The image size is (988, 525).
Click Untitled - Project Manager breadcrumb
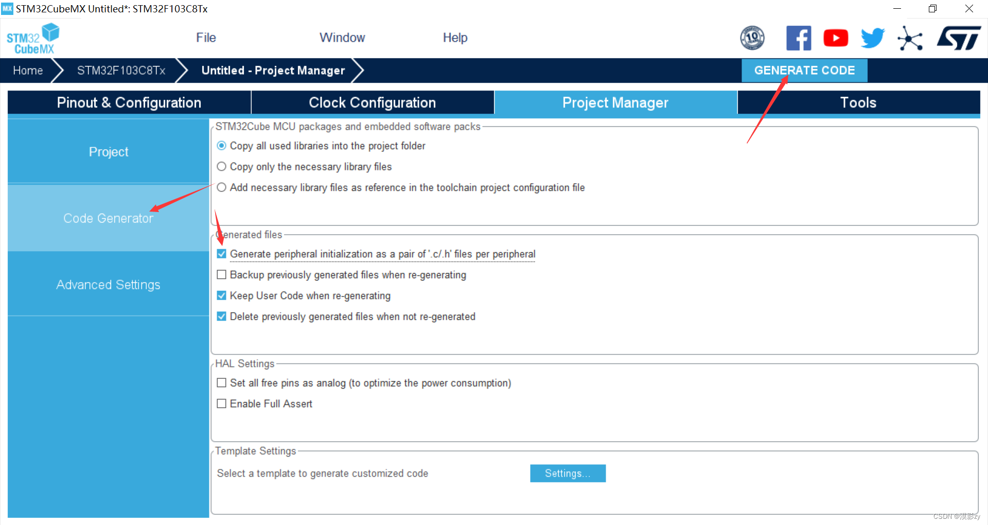273,71
